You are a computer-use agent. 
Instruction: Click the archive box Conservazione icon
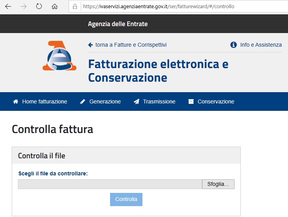tap(191, 101)
